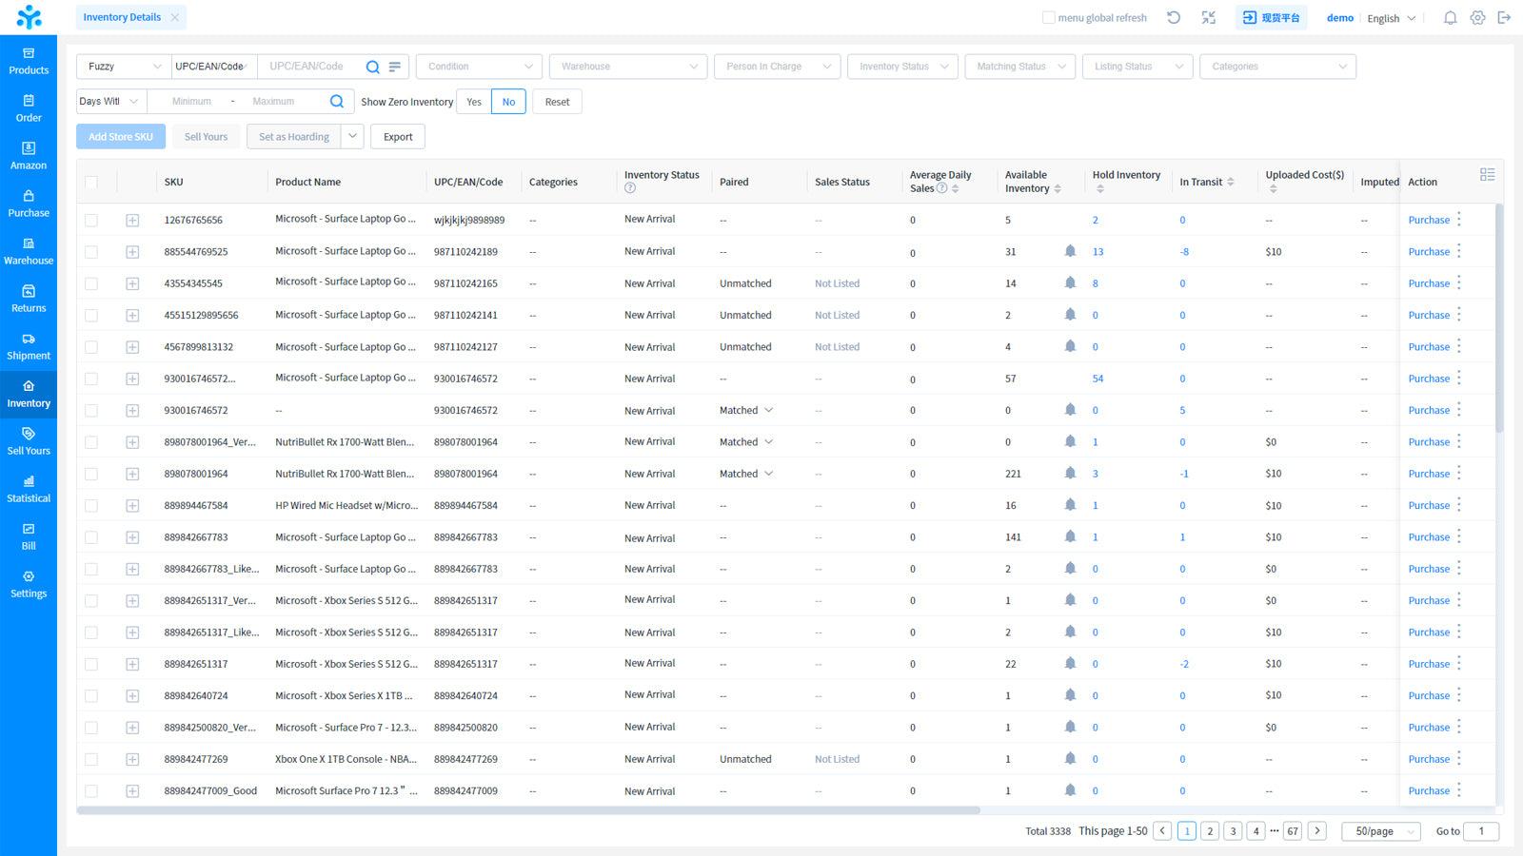Open the 50/page page size dropdown
1523x856 pixels.
(1380, 831)
